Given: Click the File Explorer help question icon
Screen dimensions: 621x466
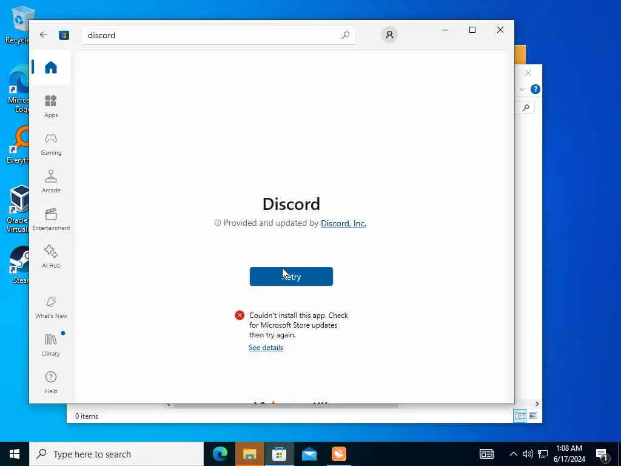Looking at the screenshot, I should [x=535, y=89].
